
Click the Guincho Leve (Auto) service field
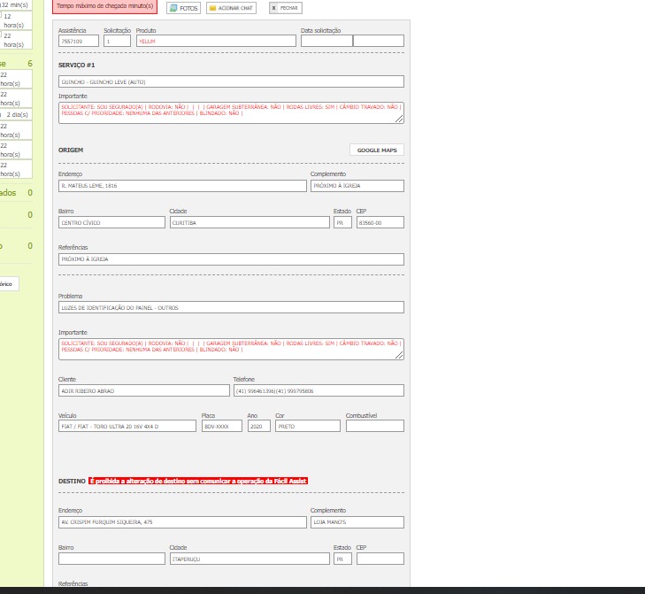(231, 81)
